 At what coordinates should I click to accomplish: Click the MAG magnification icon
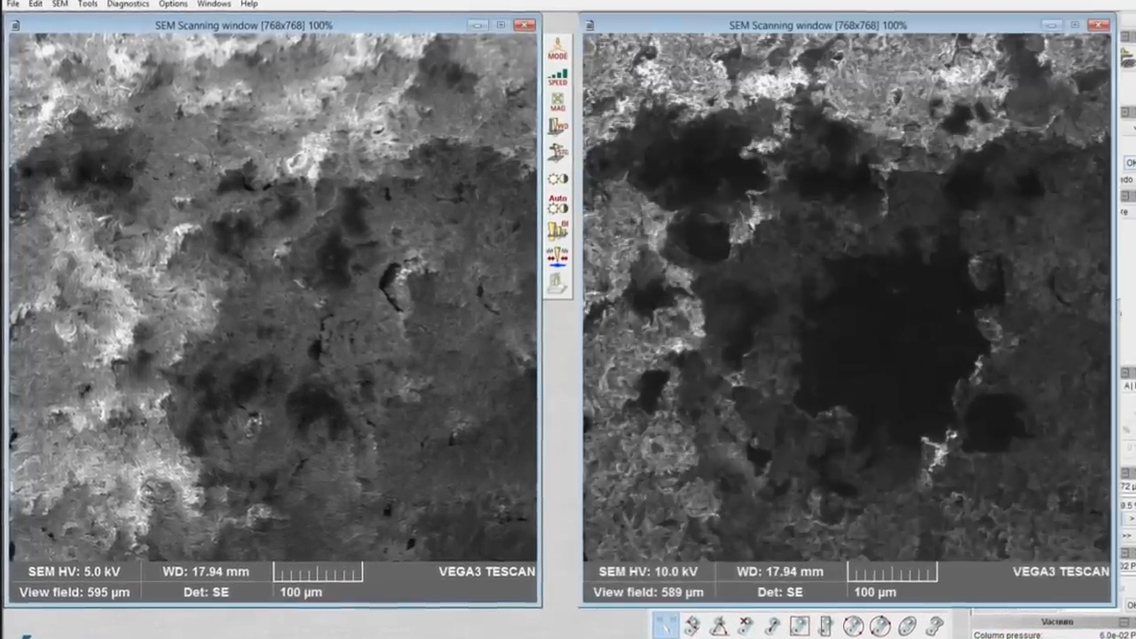point(557,101)
